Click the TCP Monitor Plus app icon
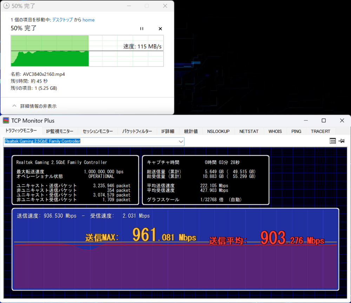 6,120
